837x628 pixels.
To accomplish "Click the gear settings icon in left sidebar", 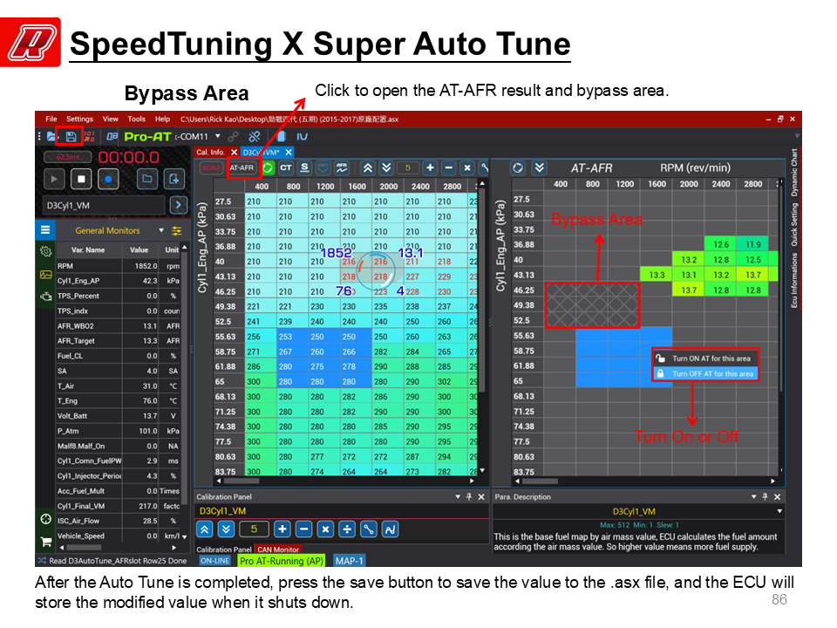I will point(46,251).
